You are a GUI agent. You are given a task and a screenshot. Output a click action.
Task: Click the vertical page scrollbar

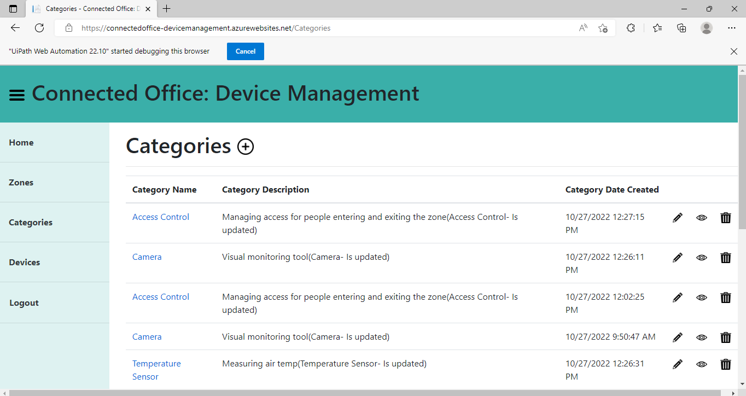click(742, 152)
